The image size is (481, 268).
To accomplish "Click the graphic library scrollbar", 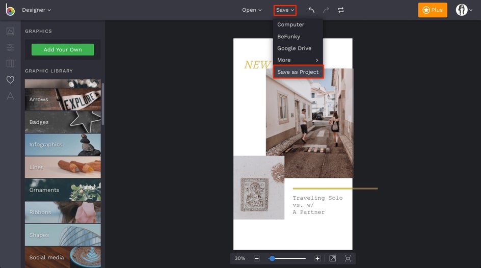I will coord(103,104).
